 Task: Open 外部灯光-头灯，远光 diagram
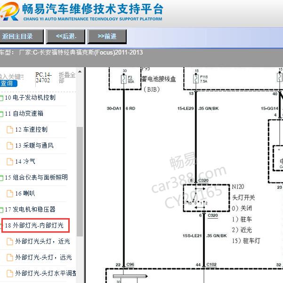pos(43,257)
